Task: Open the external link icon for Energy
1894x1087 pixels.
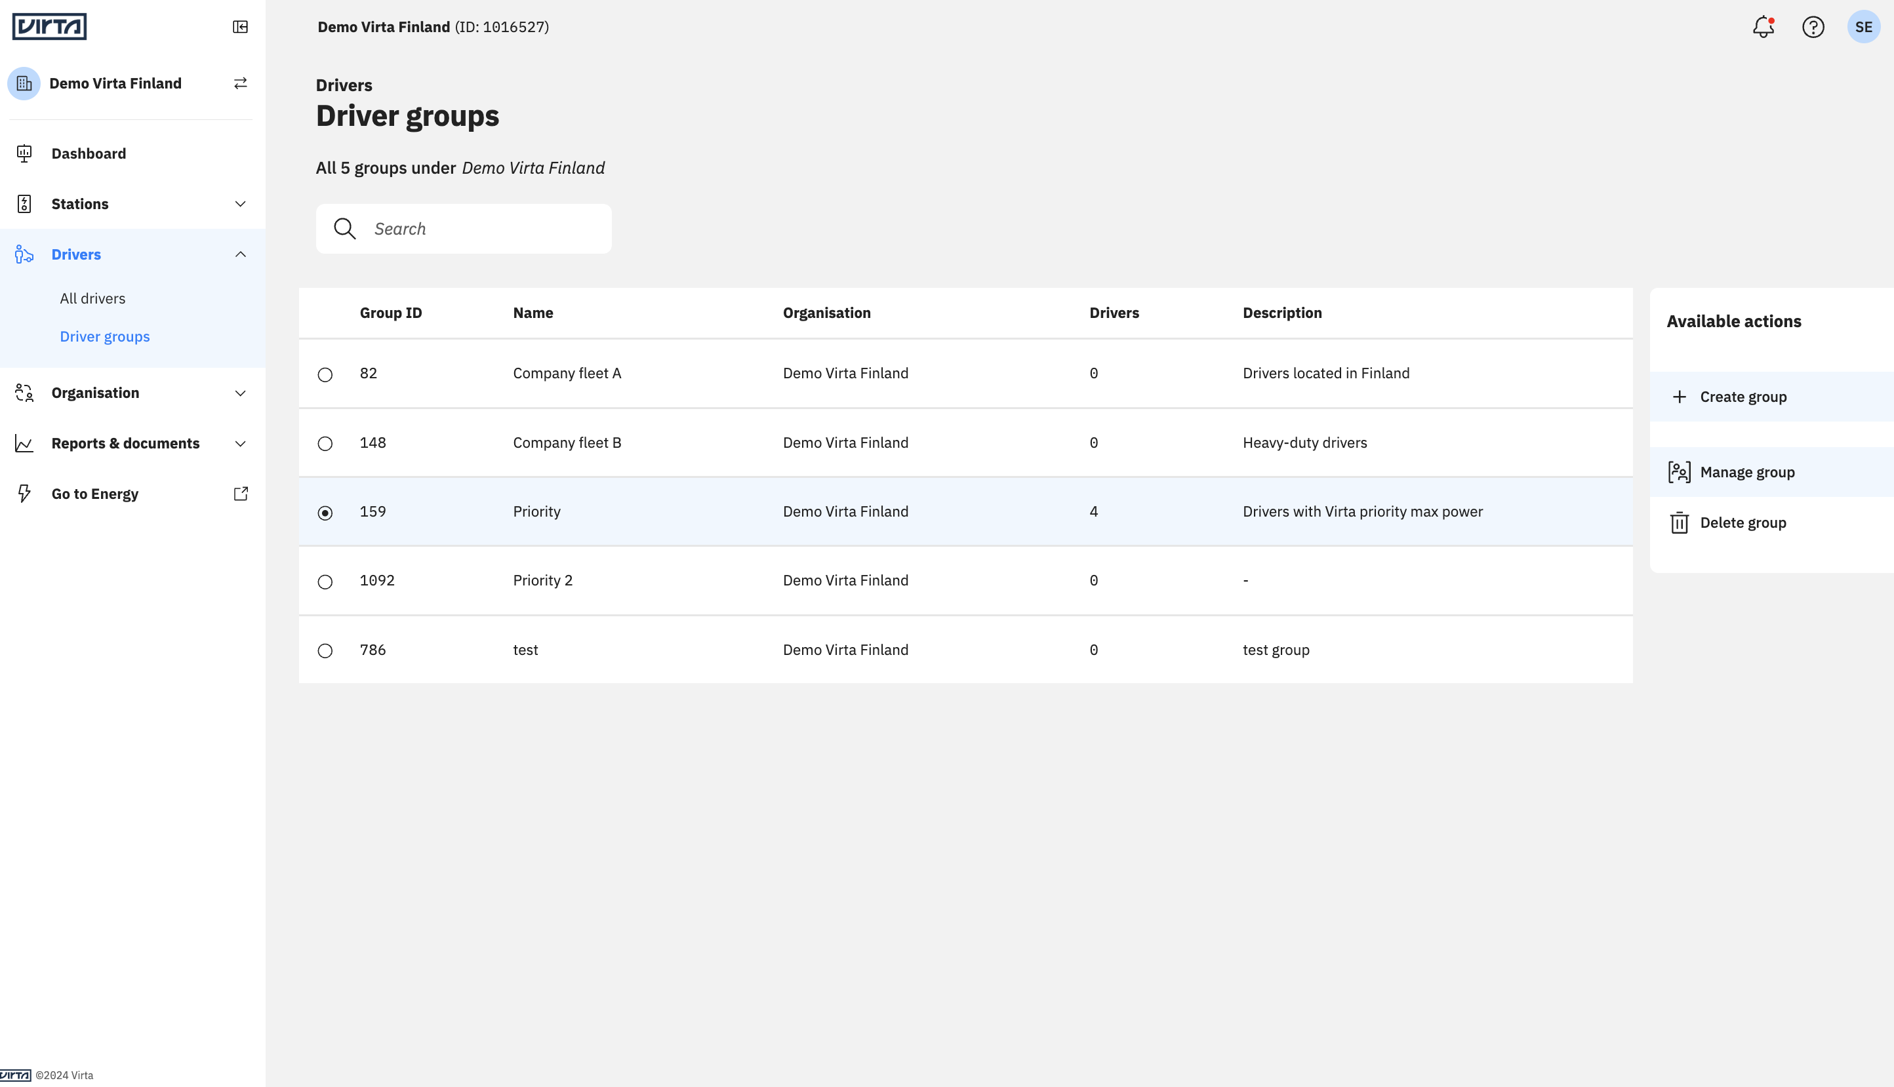Action: pos(241,494)
